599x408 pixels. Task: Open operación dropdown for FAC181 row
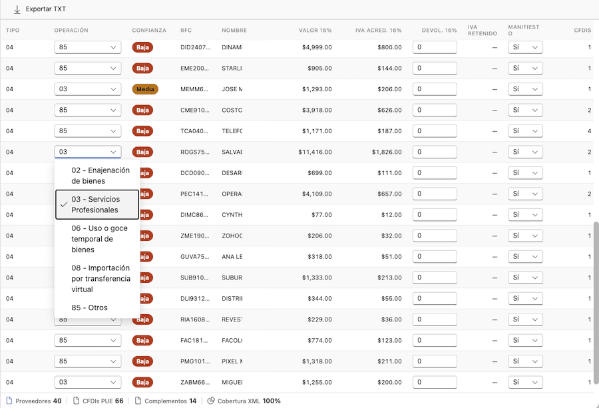point(87,340)
